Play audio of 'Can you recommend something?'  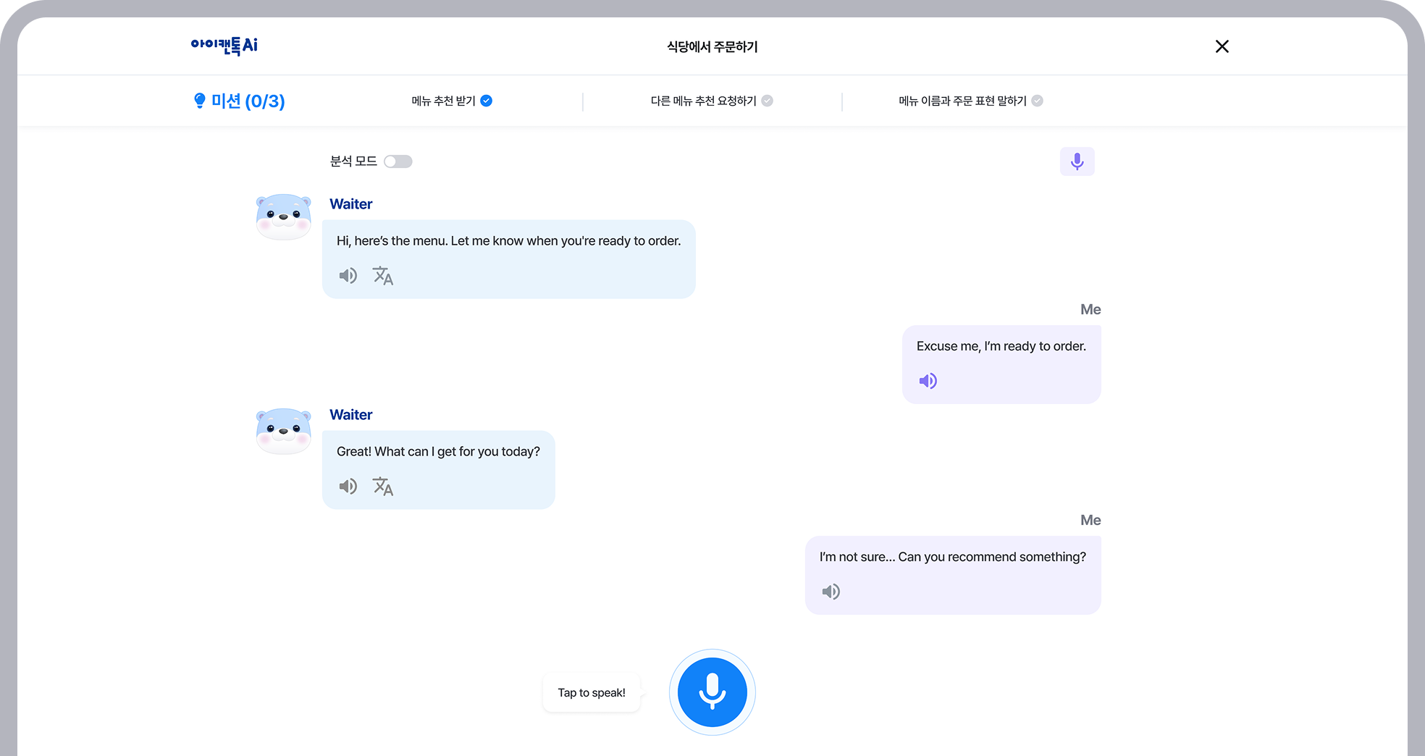click(x=831, y=592)
